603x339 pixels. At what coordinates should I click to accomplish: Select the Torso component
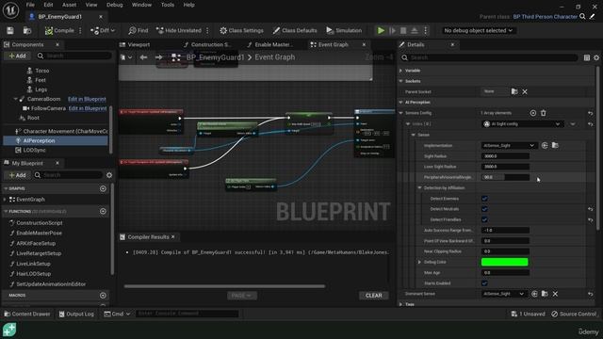tap(41, 71)
